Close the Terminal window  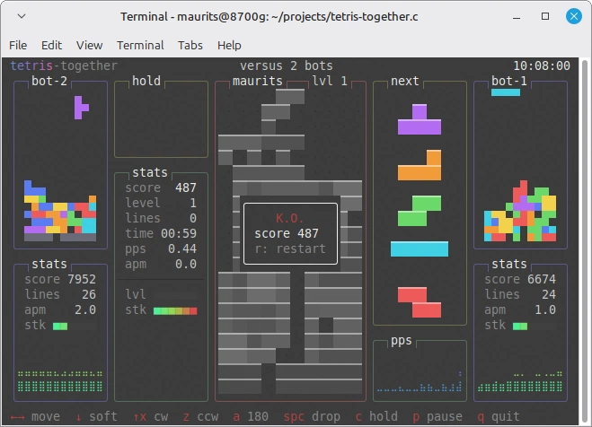574,16
